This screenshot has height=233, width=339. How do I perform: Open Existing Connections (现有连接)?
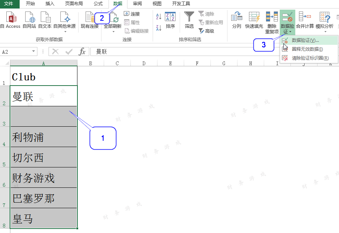pyautogui.click(x=90, y=20)
